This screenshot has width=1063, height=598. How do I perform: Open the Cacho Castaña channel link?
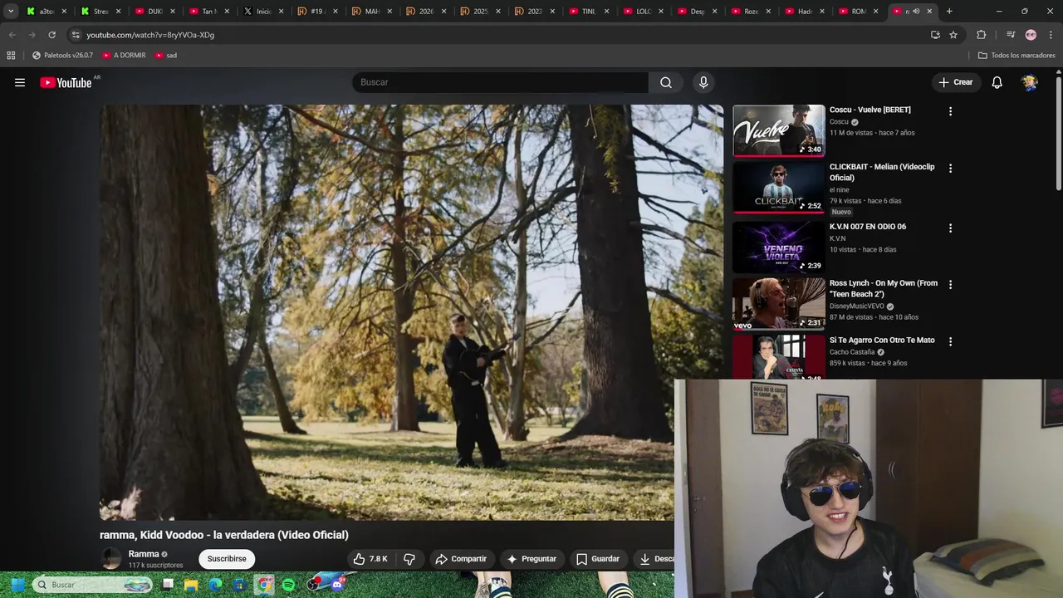(852, 352)
